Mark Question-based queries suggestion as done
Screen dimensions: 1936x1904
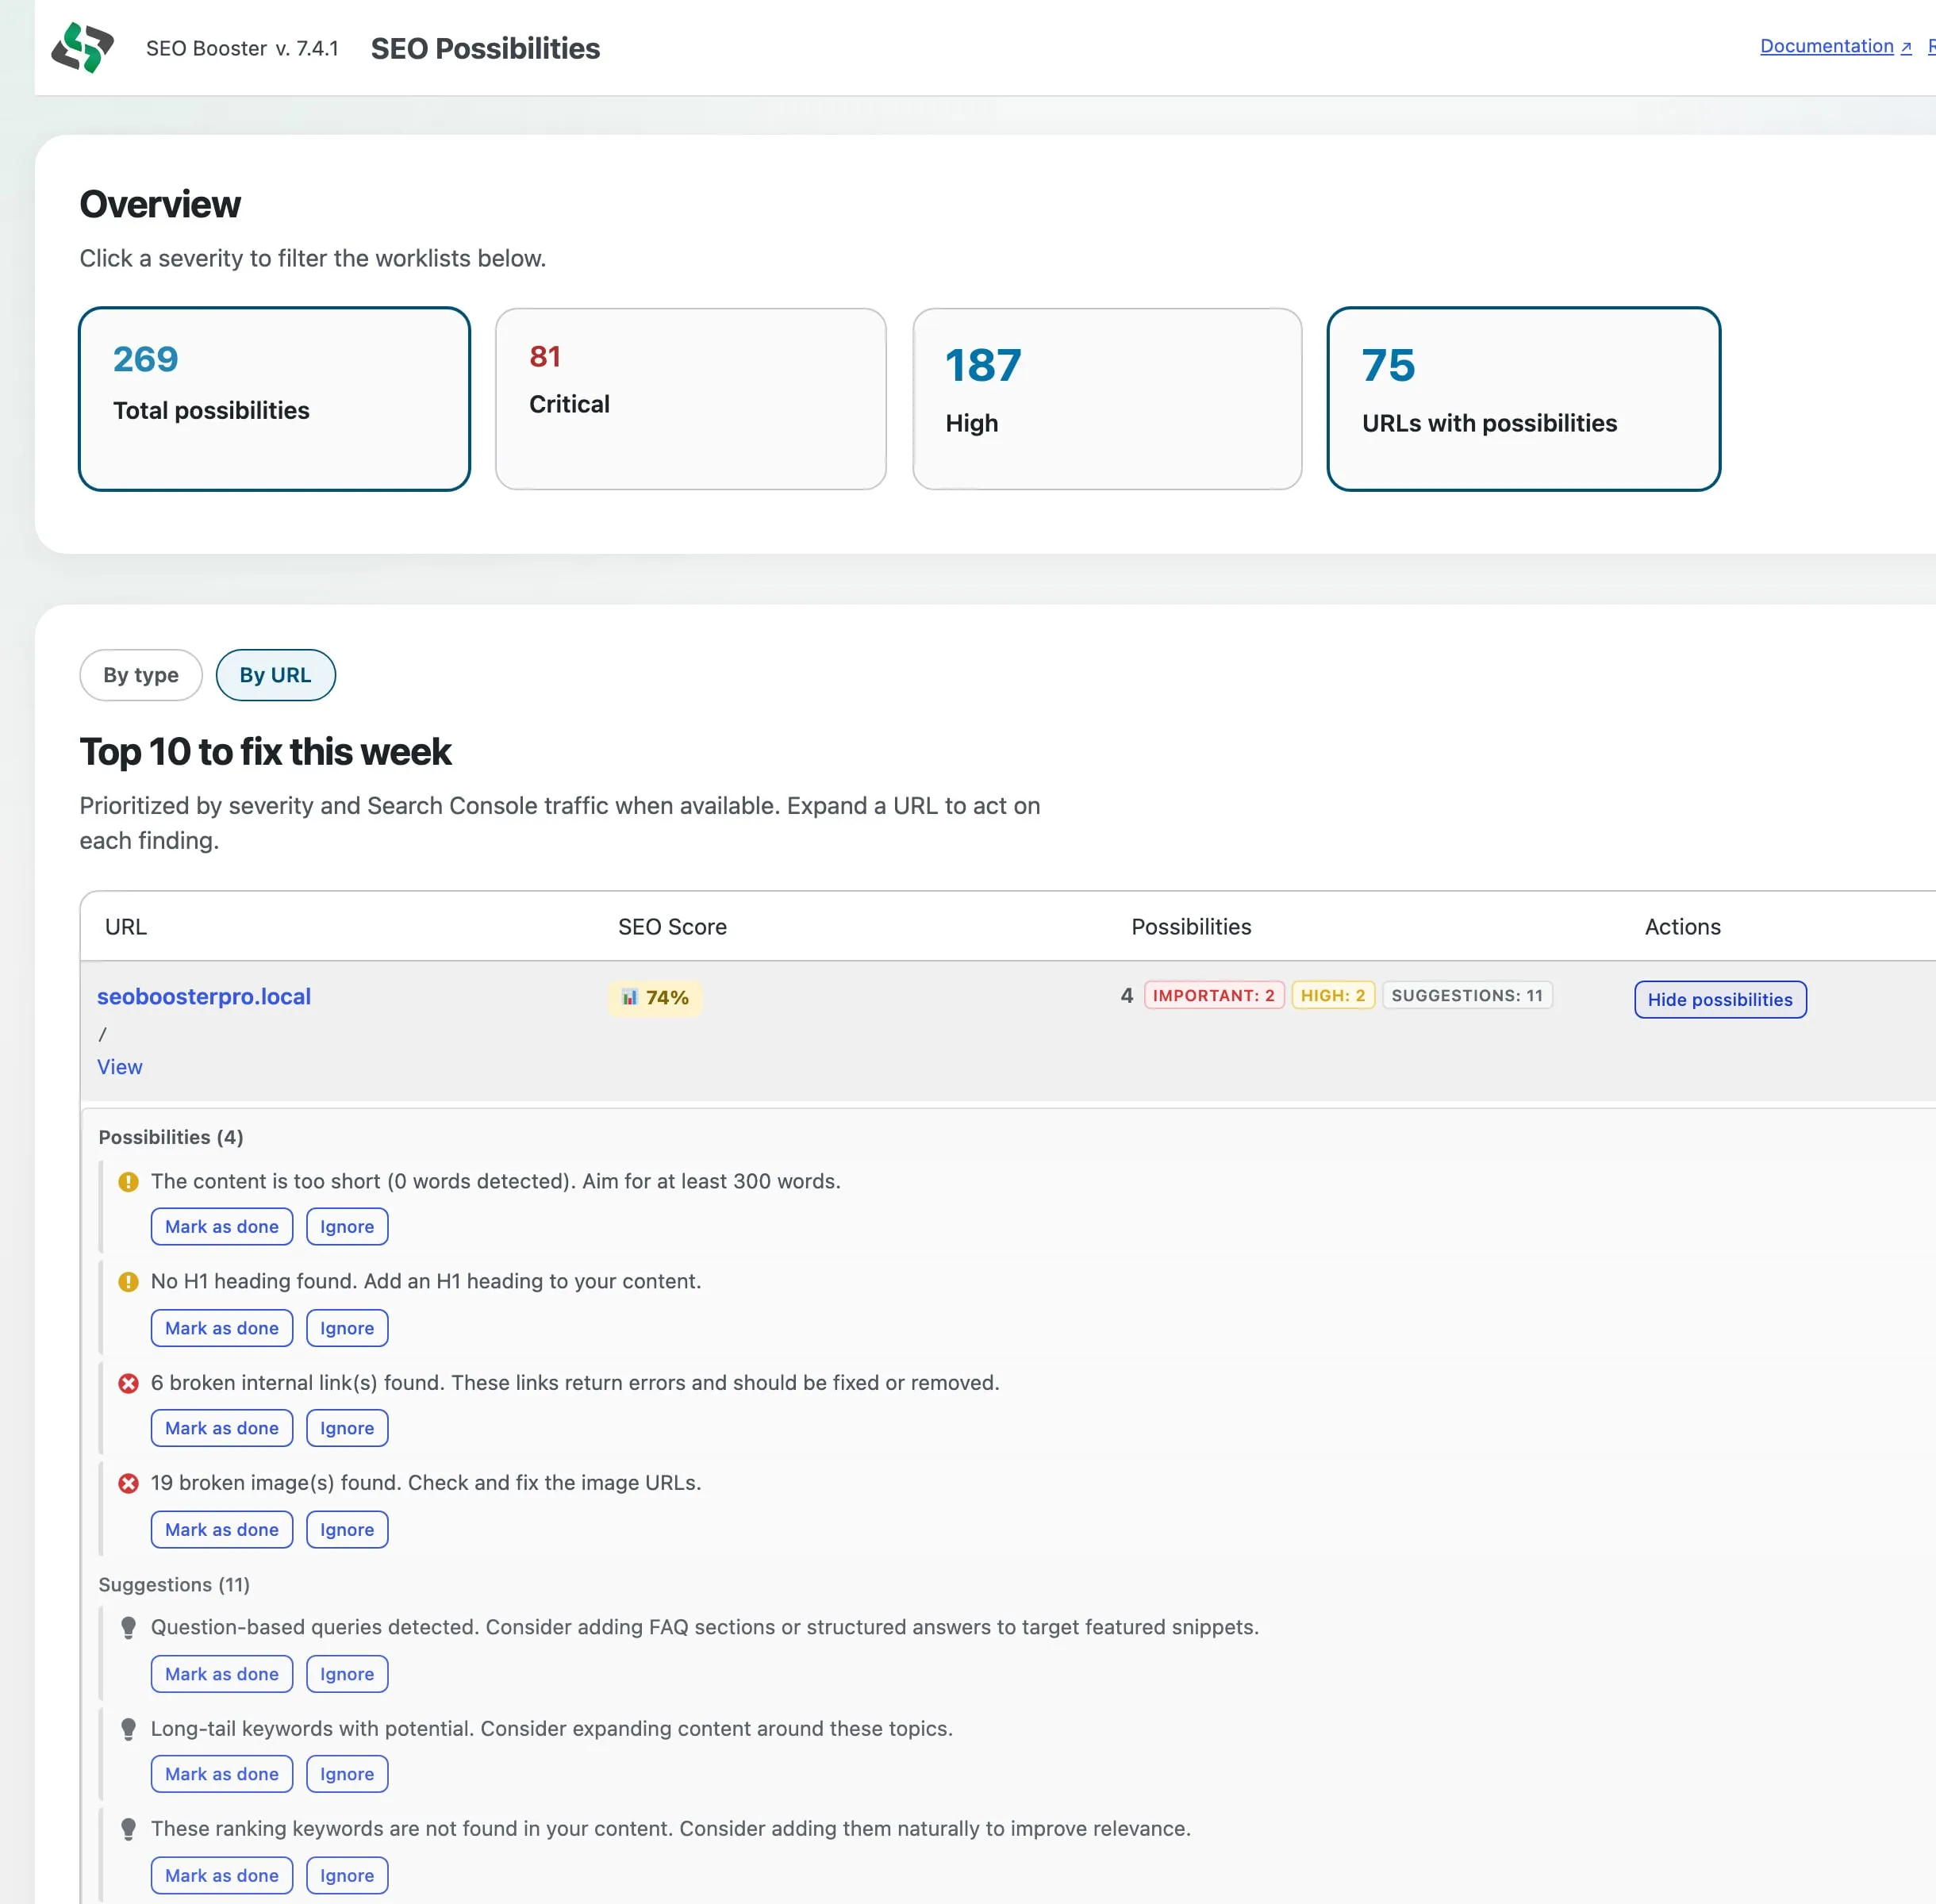click(222, 1674)
